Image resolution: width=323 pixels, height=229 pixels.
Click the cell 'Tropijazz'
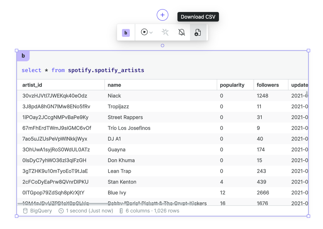click(x=118, y=106)
